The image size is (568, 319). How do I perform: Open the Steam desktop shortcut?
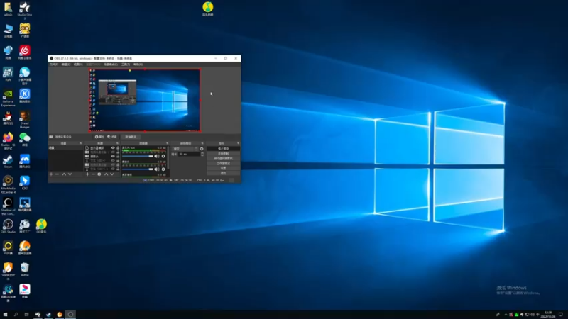tap(8, 162)
